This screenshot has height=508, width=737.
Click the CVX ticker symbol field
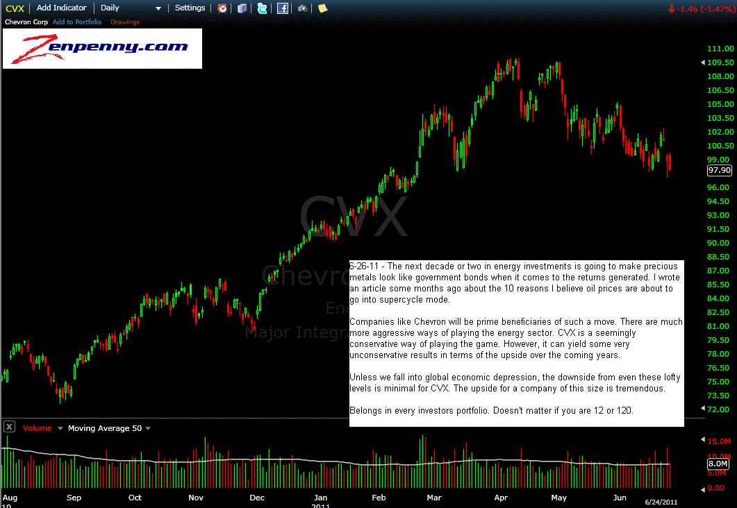(15, 8)
